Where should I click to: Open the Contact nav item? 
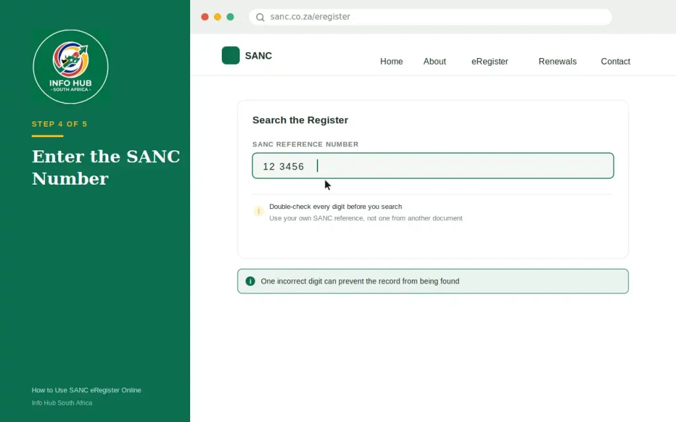point(615,61)
